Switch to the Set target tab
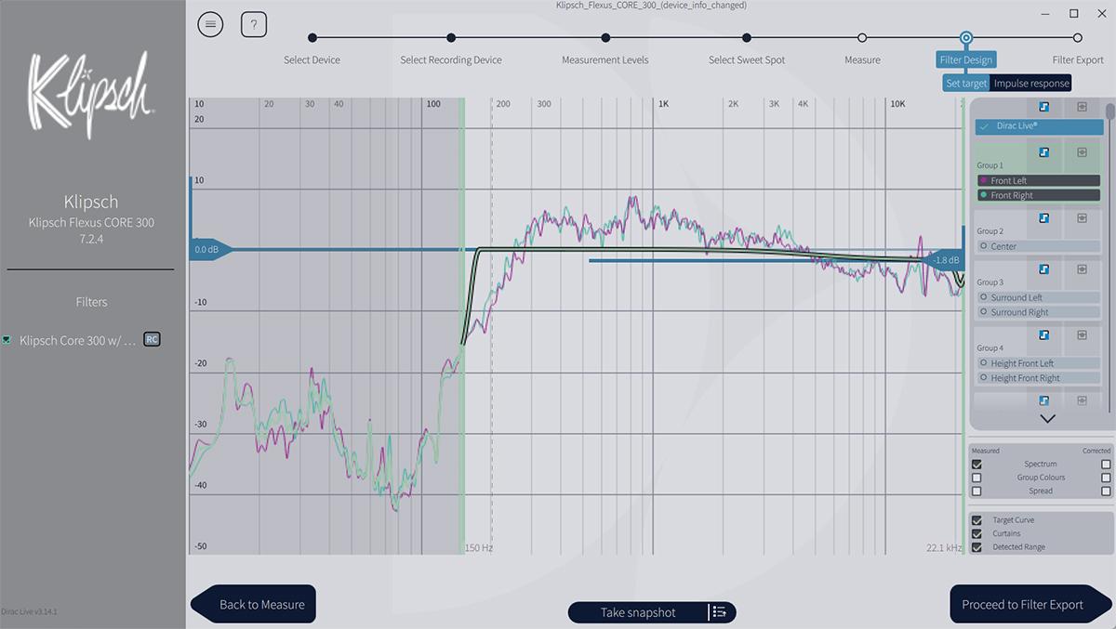The image size is (1116, 629). tap(966, 84)
